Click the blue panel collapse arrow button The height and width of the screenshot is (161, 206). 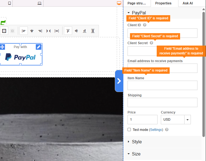pyautogui.click(x=119, y=81)
